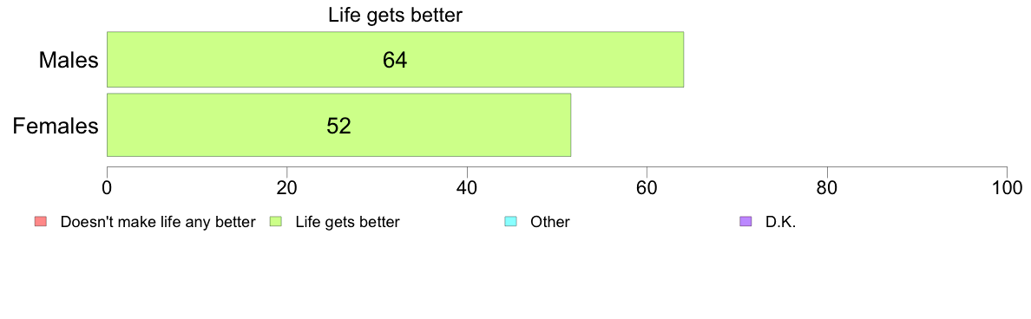Click the green 'Life gets better' legend swatch
Viewport: 1031px width, 319px height.
275,222
